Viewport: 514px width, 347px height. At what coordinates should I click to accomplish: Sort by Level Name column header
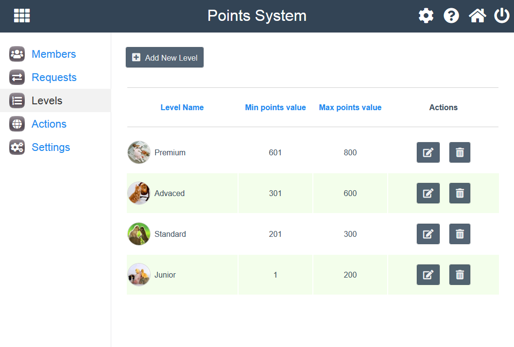[182, 107]
